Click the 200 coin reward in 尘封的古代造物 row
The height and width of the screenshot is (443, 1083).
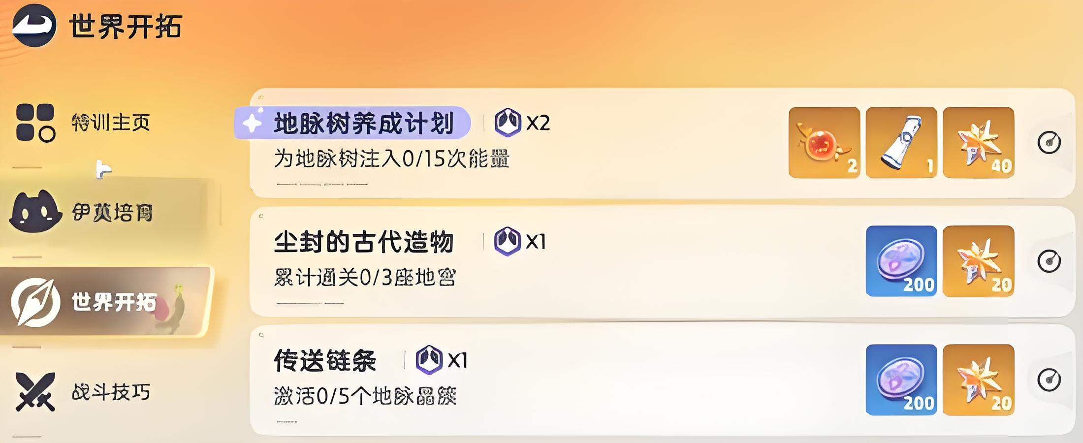901,261
